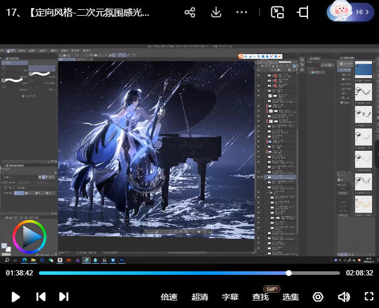This screenshot has width=379, height=308.
Task: Open the 倍速 playback speed menu
Action: pos(169,297)
